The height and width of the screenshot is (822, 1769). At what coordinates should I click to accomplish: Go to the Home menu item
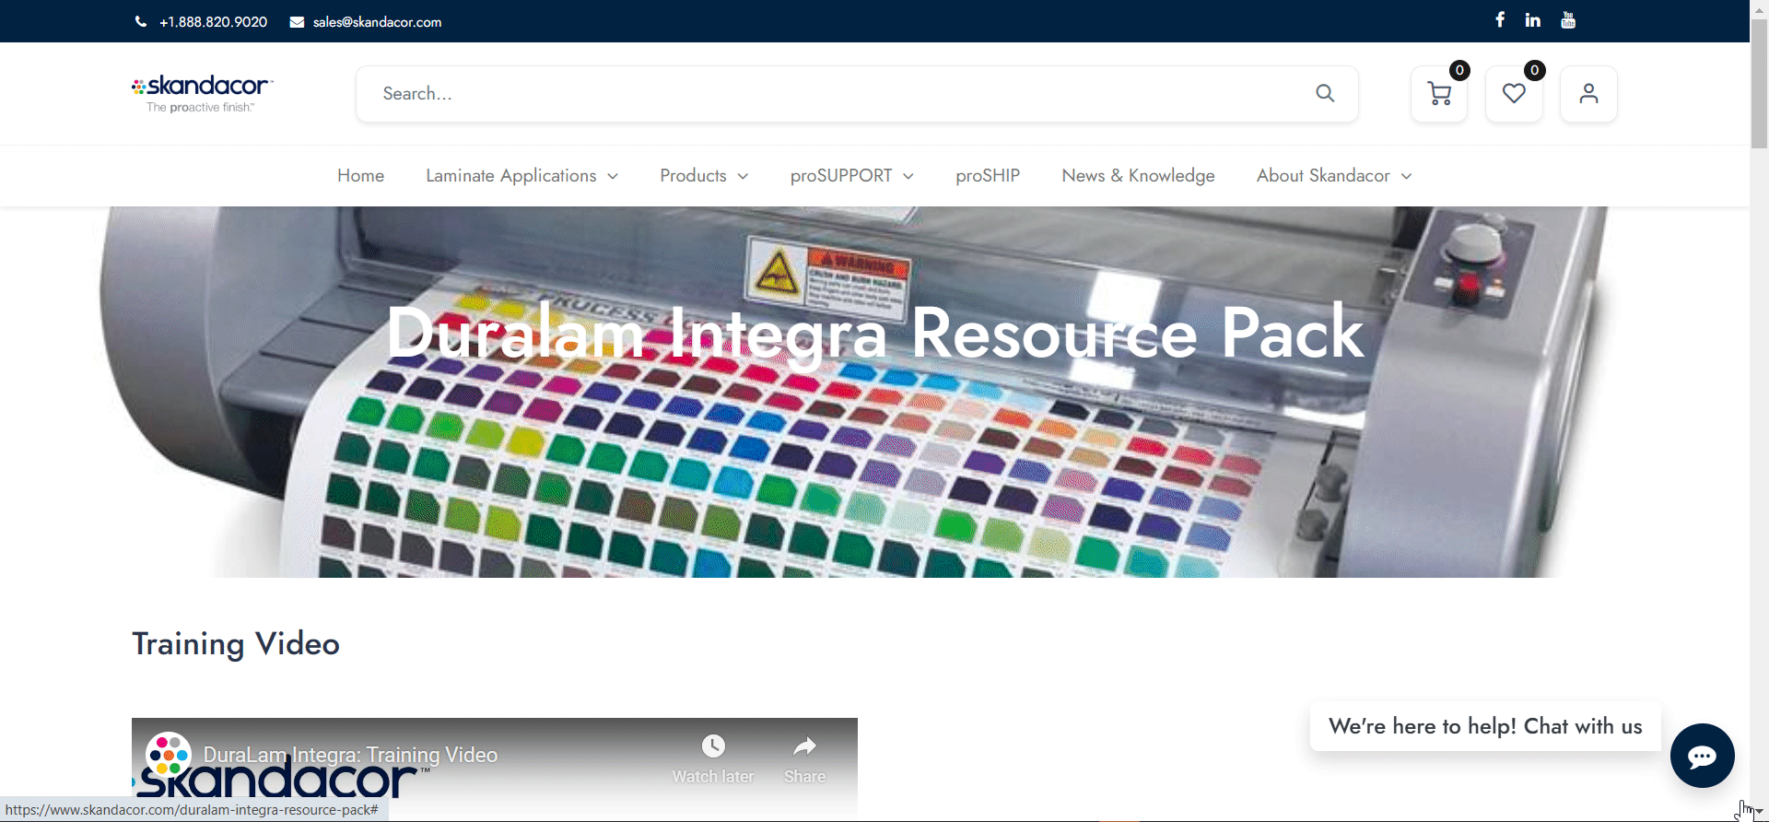[360, 175]
